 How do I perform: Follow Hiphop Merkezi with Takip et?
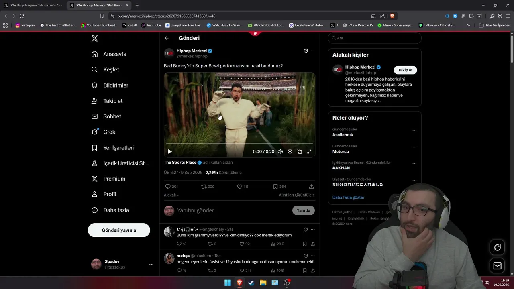pyautogui.click(x=405, y=70)
